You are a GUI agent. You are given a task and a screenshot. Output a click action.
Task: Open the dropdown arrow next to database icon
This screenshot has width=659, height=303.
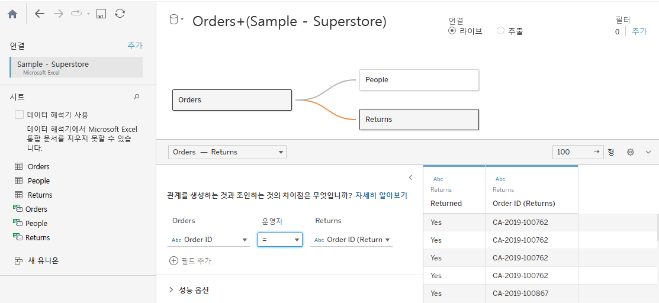click(x=182, y=20)
